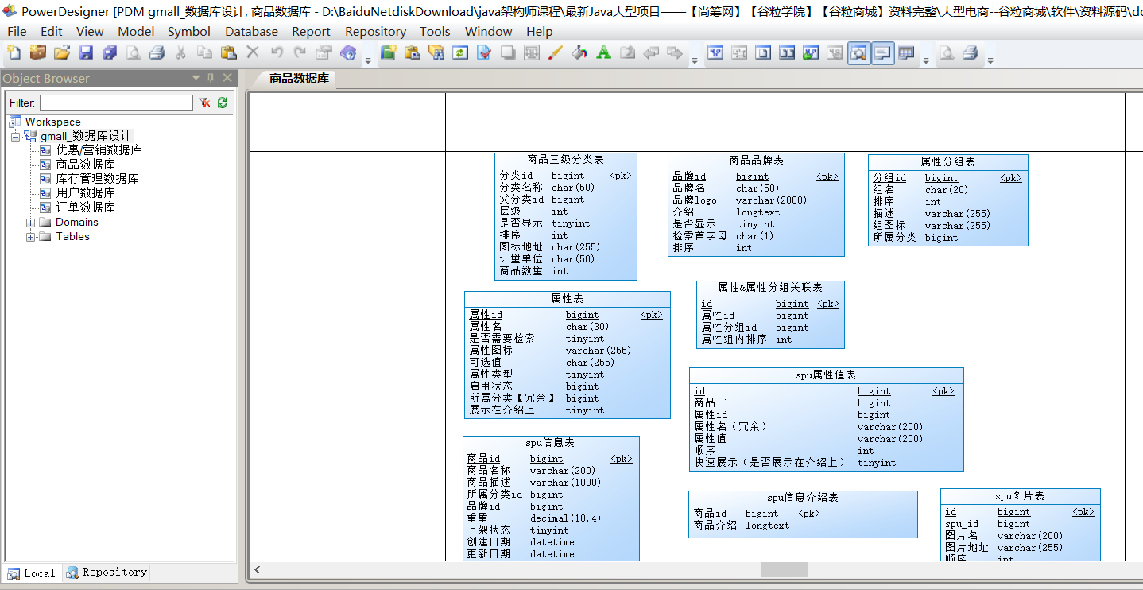This screenshot has height=590, width=1143.
Task: Select the 商品三级分类表 table header
Action: click(x=565, y=160)
